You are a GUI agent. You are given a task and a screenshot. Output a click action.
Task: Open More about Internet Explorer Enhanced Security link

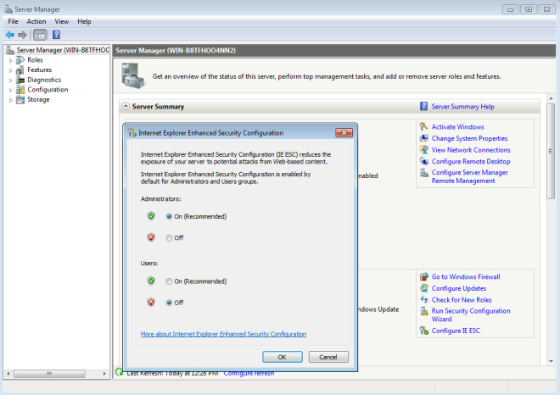[x=223, y=334]
